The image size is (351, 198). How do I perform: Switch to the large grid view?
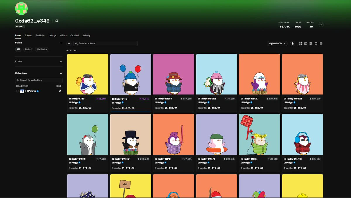[x=300, y=43]
